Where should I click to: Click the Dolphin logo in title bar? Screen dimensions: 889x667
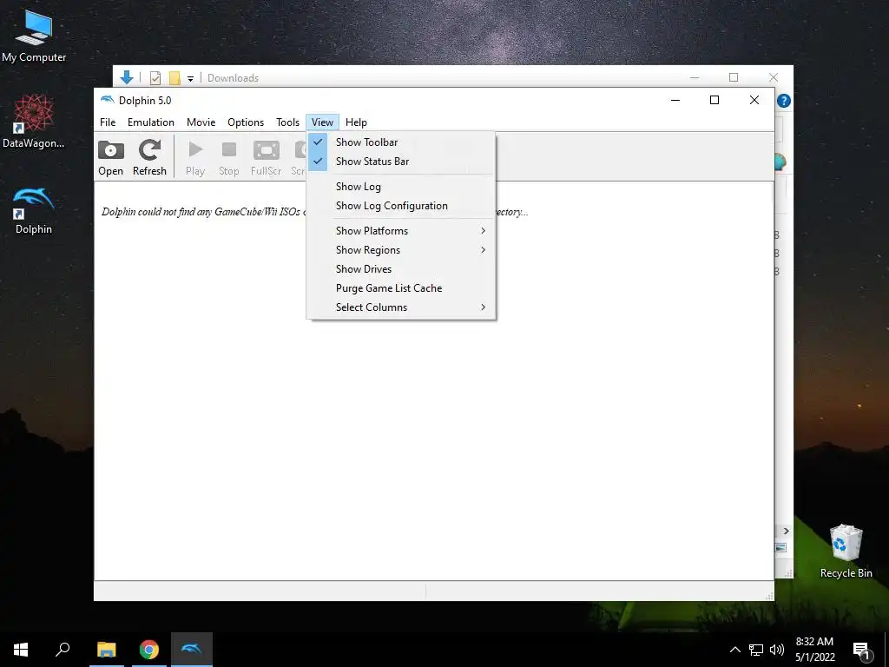pos(107,100)
